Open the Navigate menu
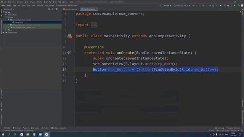 click(20, 2)
